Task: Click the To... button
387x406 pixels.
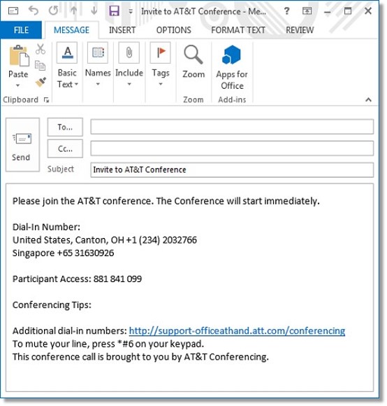Action: (65, 127)
